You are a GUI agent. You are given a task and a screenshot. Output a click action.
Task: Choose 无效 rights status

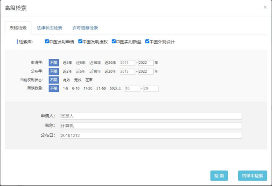coord(78,80)
